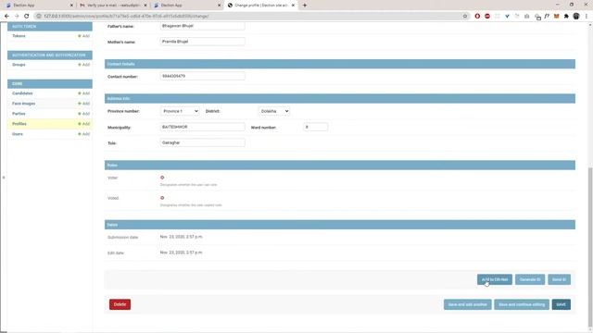Open Face images in the sidebar

click(23, 104)
